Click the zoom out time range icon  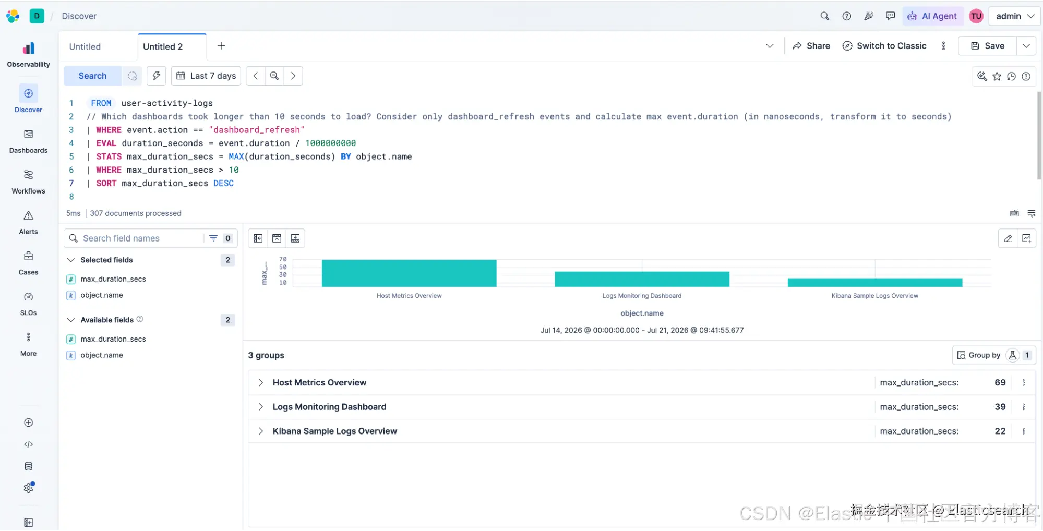click(x=274, y=76)
